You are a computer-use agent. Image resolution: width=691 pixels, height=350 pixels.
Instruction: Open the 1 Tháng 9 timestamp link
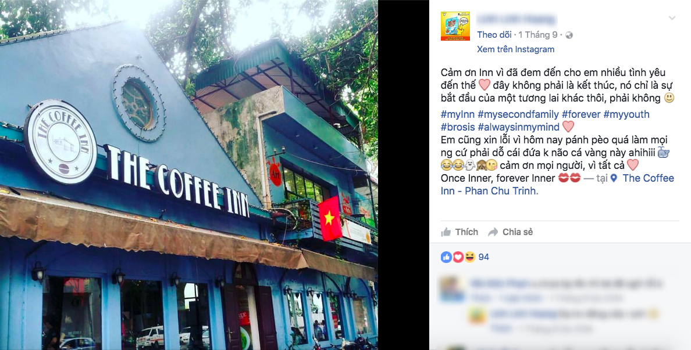pyautogui.click(x=539, y=35)
